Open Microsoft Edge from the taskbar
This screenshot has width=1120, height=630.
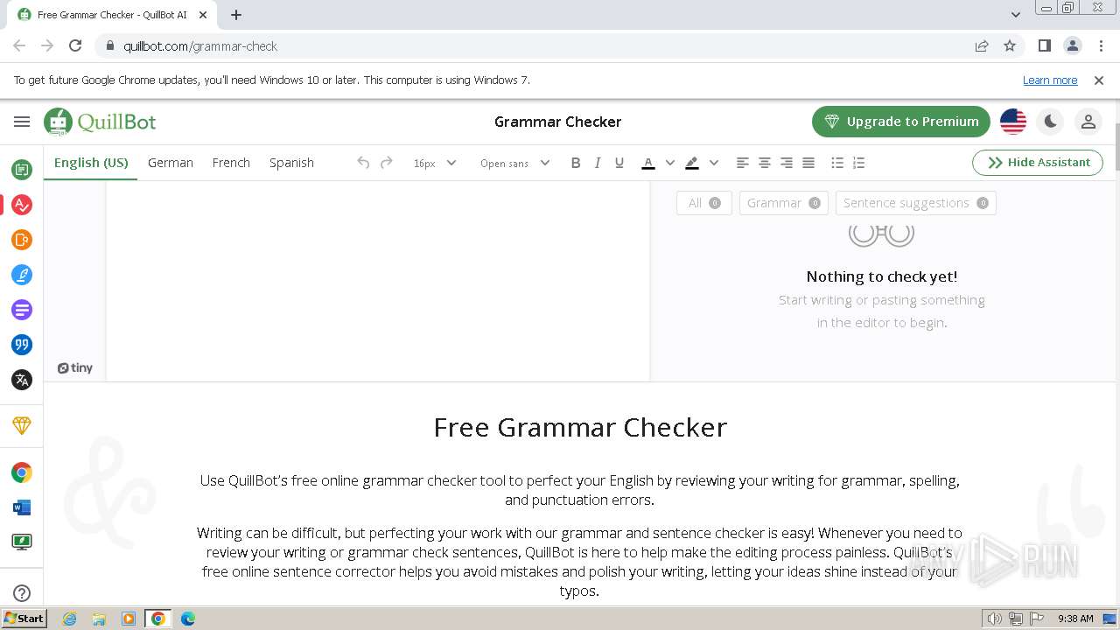click(188, 619)
